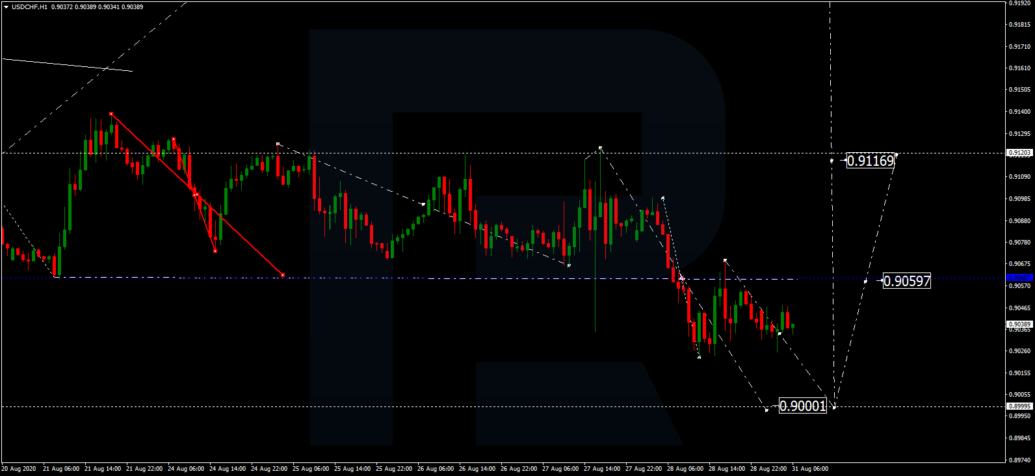The image size is (1035, 476).
Task: Click the 25 Aug 06:00 time label
Action: (x=311, y=469)
